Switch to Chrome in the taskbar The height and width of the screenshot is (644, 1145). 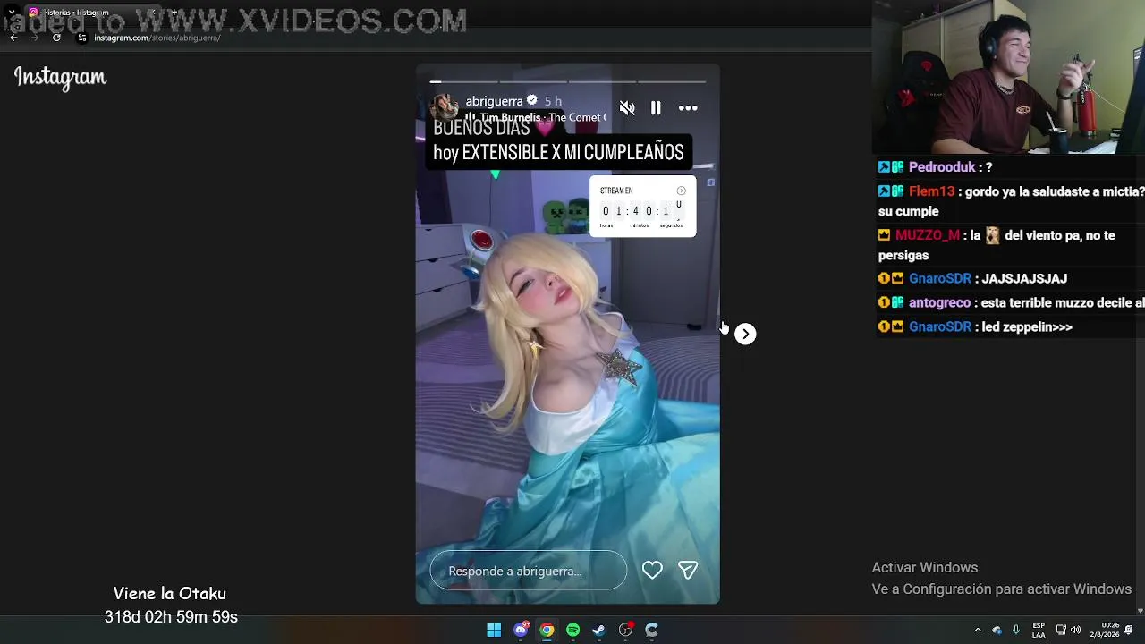pyautogui.click(x=547, y=630)
